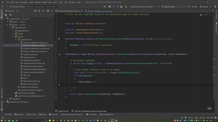218x122 pixels.
Task: Click the Expand All icon in Explorer
Action: [x=39, y=11]
